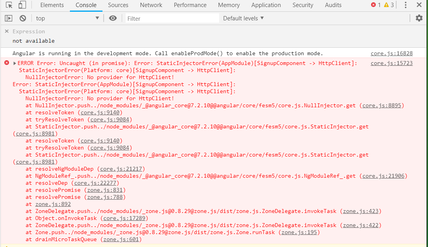Viewport: 428px width, 247px height.
Task: Click the filter text input field
Action: pos(172,18)
